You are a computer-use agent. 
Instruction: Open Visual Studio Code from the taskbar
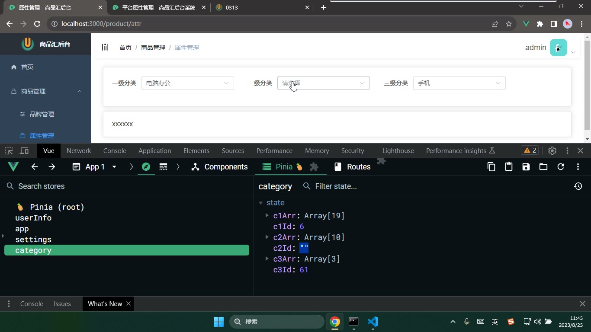(373, 322)
